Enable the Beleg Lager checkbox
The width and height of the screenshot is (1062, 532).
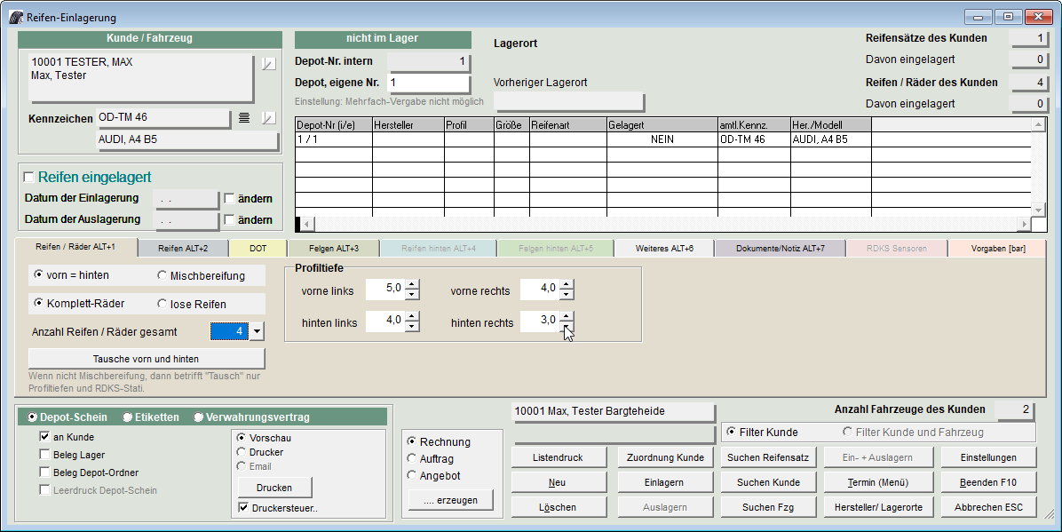pyautogui.click(x=44, y=455)
